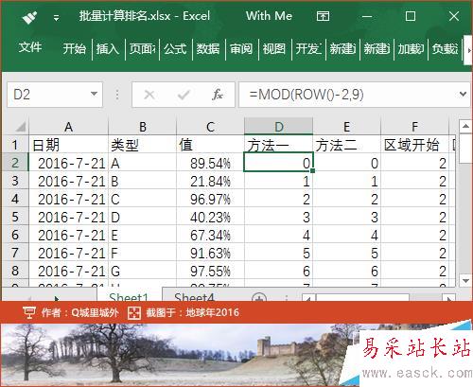Click the presenter icon beside 作者

point(29,312)
